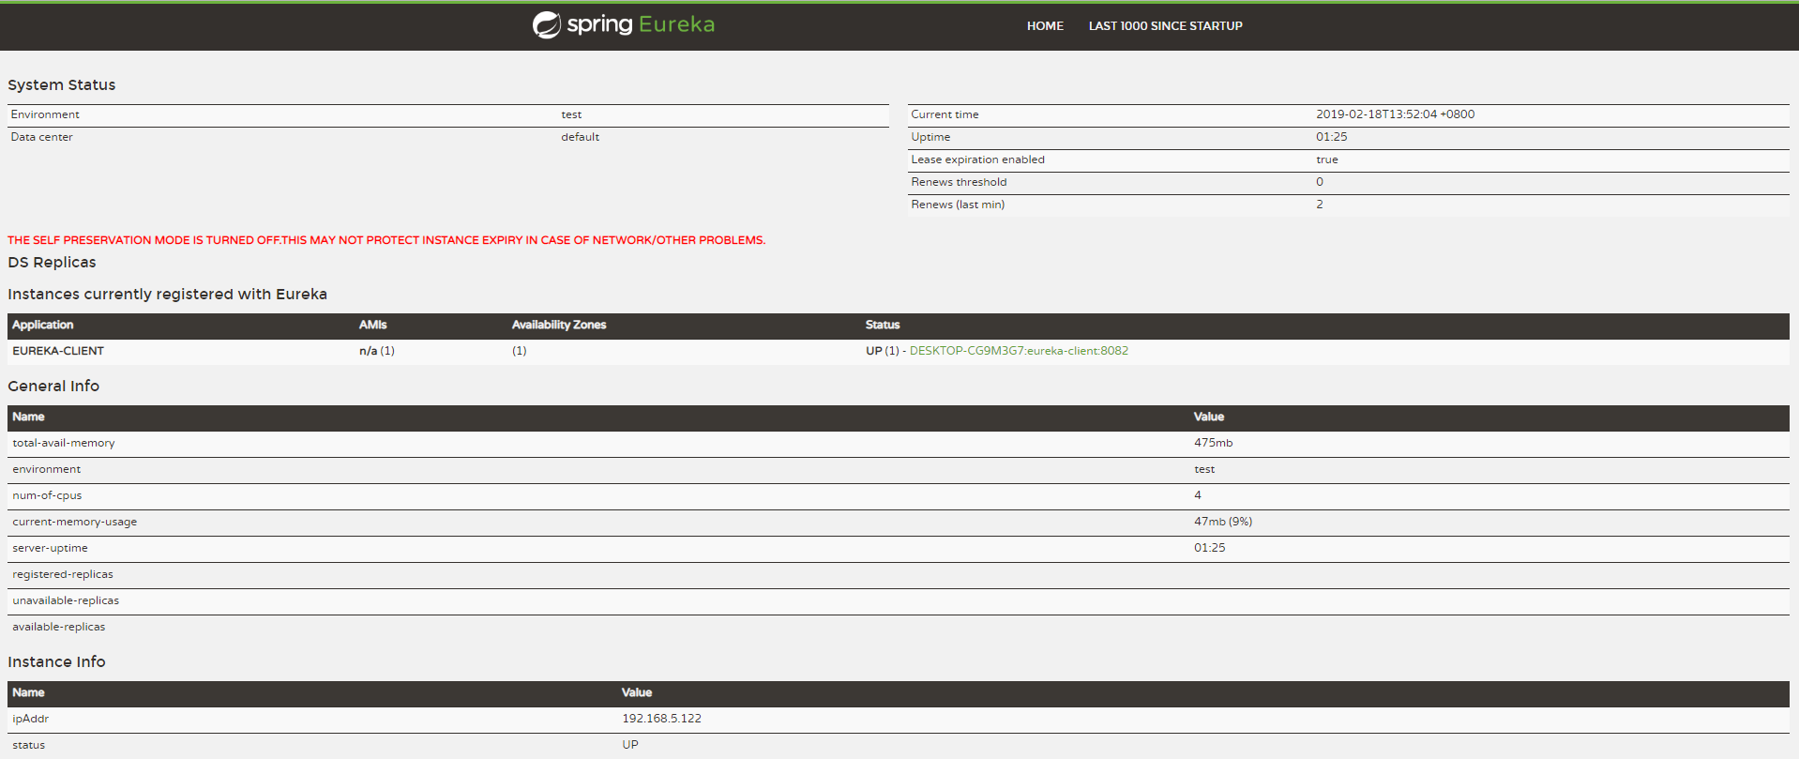This screenshot has width=1799, height=759.
Task: Click the AMIs column header
Action: coord(372,325)
